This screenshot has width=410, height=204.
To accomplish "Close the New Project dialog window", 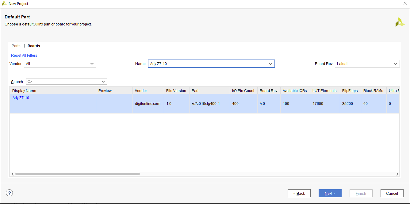I will 405,4.
